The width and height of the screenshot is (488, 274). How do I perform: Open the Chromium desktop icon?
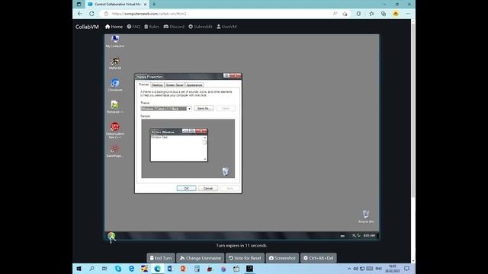pos(115,84)
